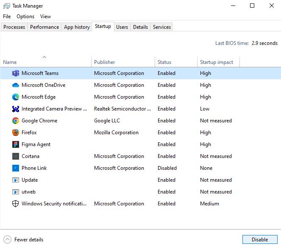The height and width of the screenshot is (249, 281).
Task: Click the Cortana icon
Action: pyautogui.click(x=16, y=156)
